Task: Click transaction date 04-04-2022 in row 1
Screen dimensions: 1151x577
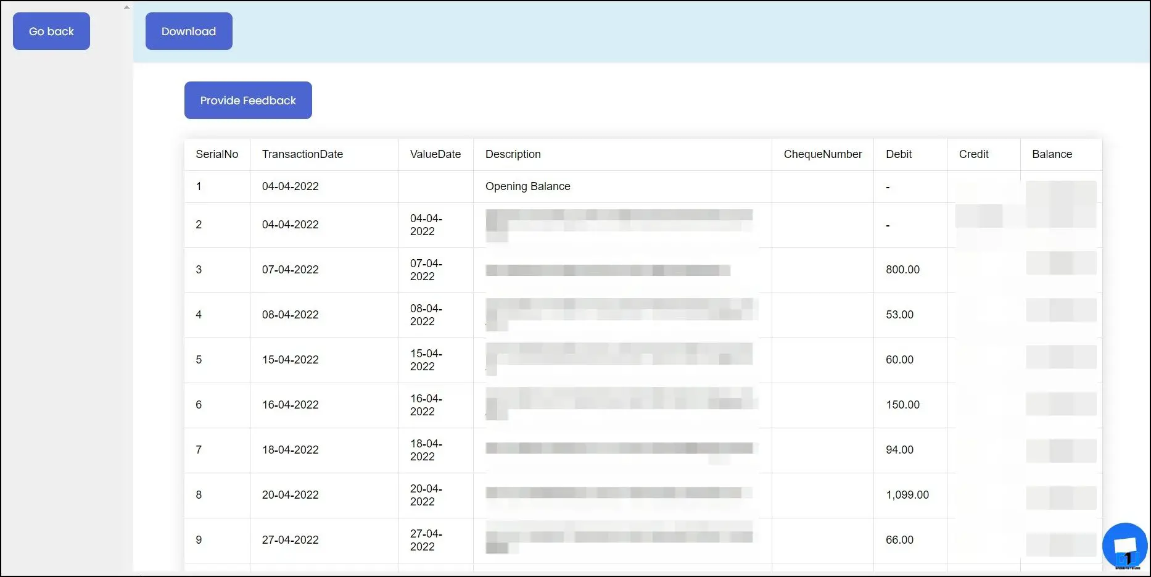Action: [290, 186]
